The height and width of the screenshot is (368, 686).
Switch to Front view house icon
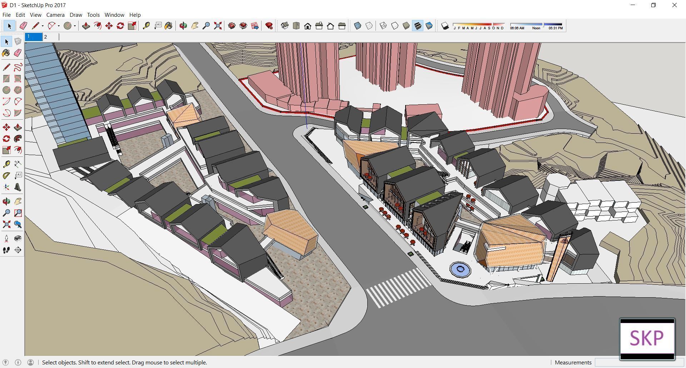pyautogui.click(x=308, y=26)
